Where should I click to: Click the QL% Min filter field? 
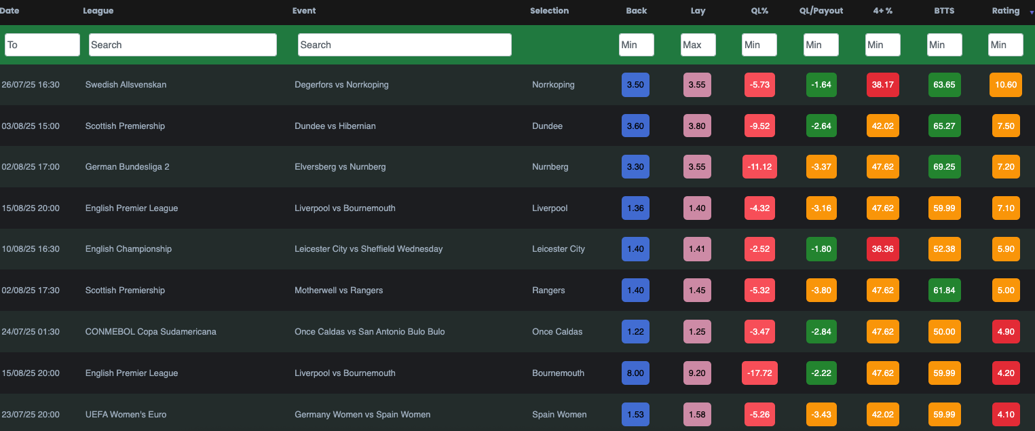(759, 45)
